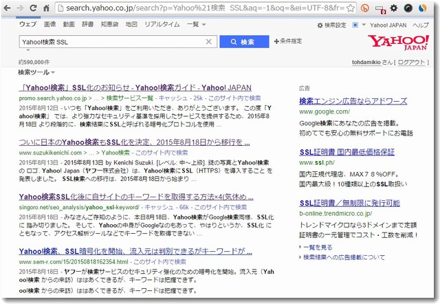
Task: Open ad SSL証明書 国内最低価格保証
Action: tap(346, 152)
